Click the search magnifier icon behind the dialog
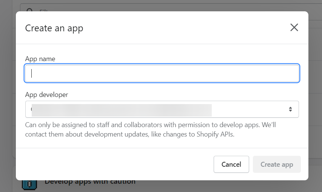The width and height of the screenshot is (322, 192). [29, 10]
